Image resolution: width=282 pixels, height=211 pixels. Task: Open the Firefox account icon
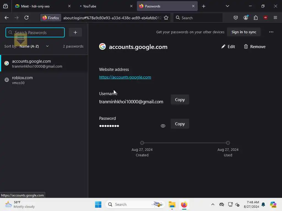coord(246,18)
